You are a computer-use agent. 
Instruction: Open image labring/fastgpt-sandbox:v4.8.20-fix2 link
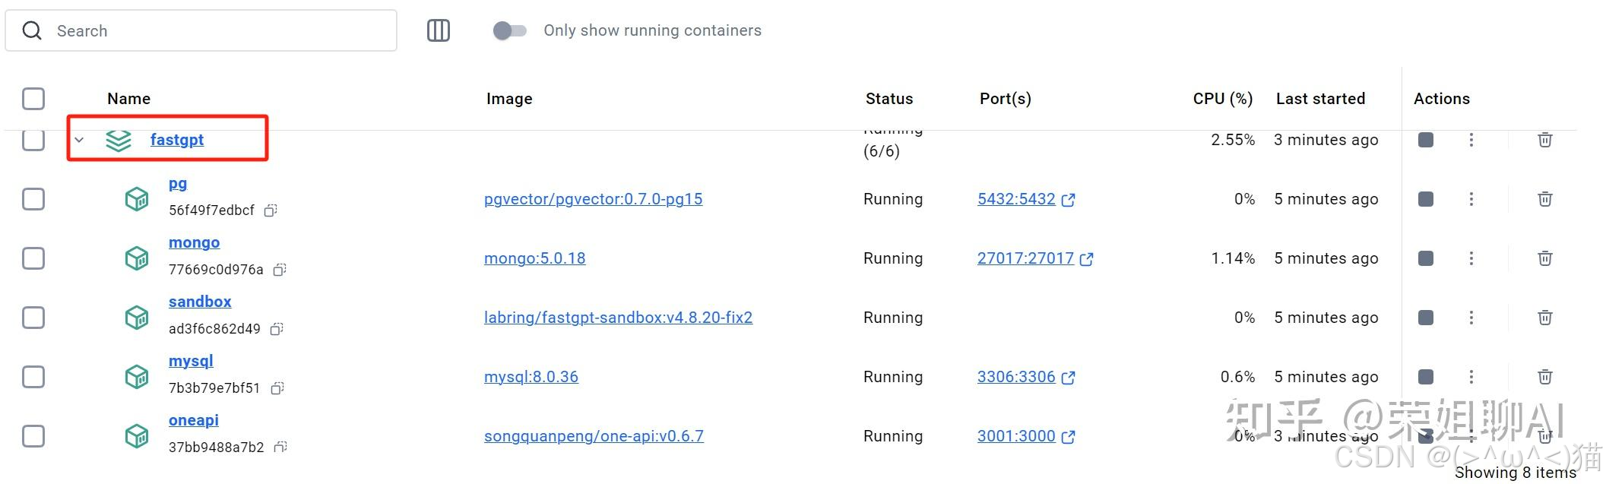click(x=619, y=318)
